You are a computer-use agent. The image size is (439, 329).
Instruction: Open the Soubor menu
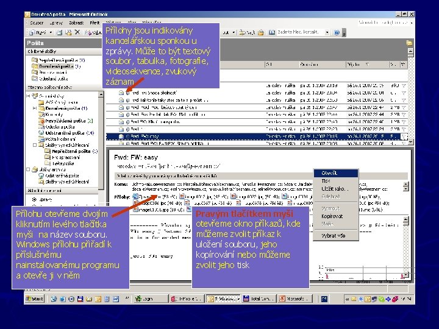tap(37, 23)
